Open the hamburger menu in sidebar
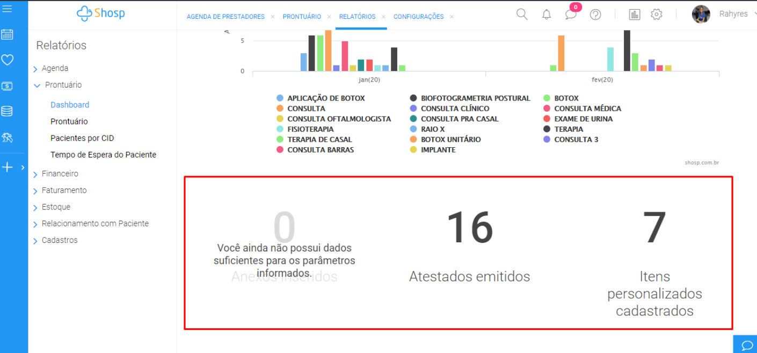 click(7, 9)
